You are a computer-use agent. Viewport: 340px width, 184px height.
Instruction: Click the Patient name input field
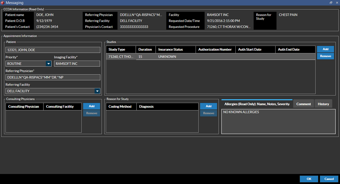pyautogui.click(x=53, y=50)
